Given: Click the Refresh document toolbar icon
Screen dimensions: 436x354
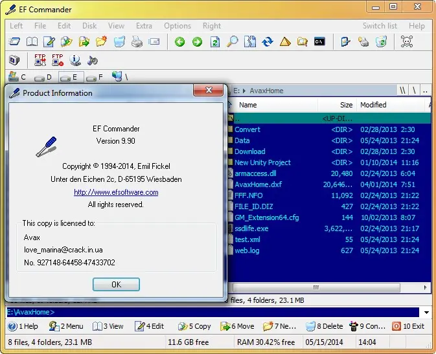Looking at the screenshot, I should click(214, 42).
